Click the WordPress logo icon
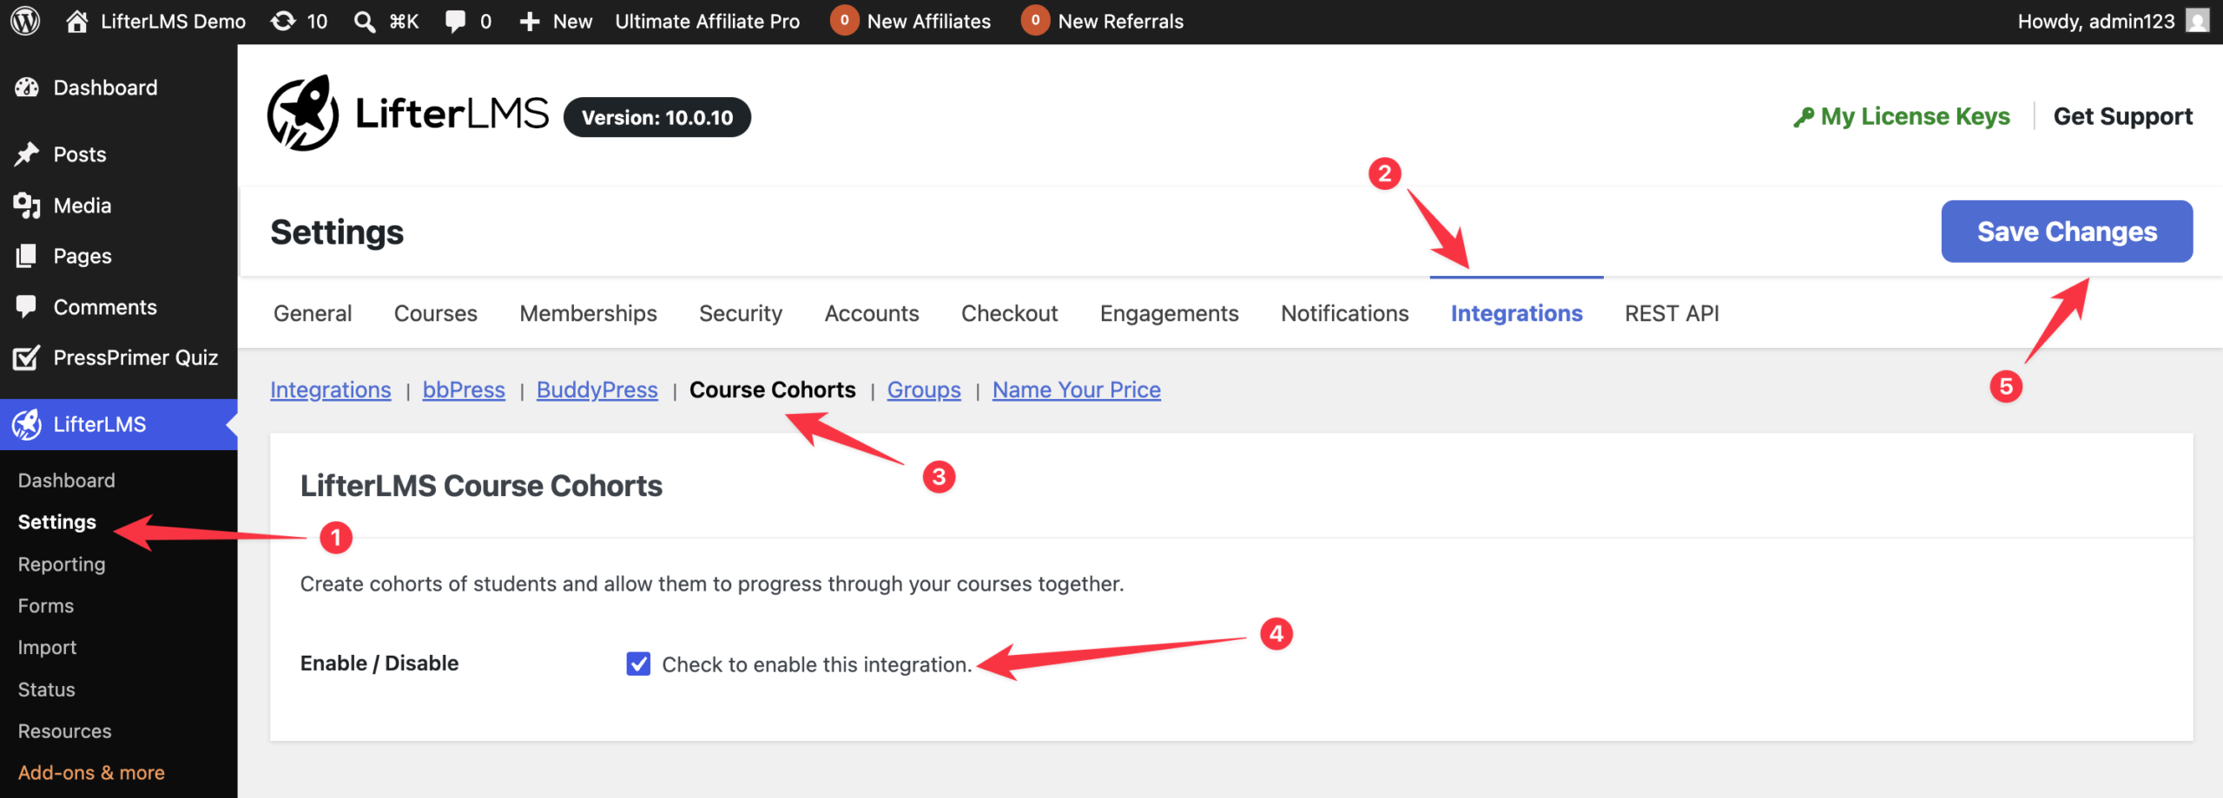Viewport: 2223px width, 798px height. click(25, 21)
